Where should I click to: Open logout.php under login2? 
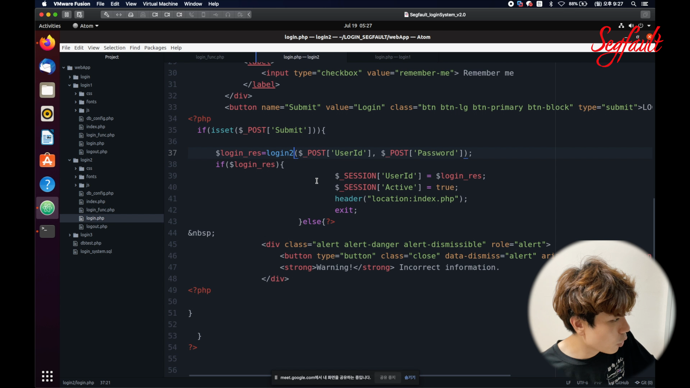(x=97, y=227)
